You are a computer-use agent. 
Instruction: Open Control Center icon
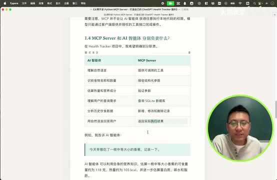click(x=260, y=3)
